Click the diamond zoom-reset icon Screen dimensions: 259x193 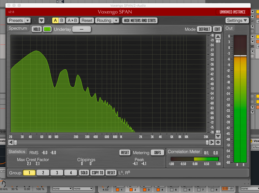click(x=218, y=142)
